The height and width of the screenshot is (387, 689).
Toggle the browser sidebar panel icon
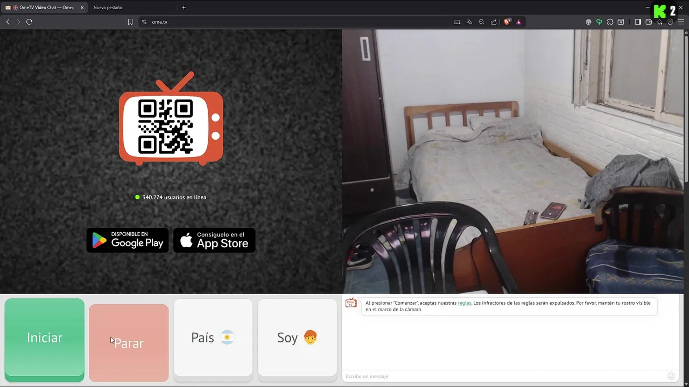(x=638, y=22)
